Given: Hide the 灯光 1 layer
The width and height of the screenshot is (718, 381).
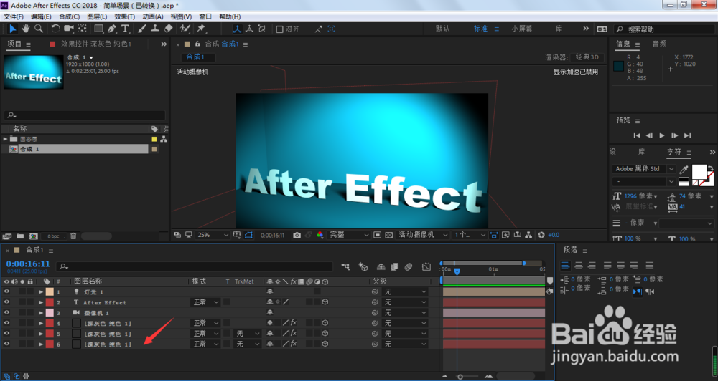Looking at the screenshot, I should tap(6, 291).
